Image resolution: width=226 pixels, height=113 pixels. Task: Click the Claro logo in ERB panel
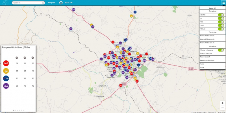click(6, 63)
